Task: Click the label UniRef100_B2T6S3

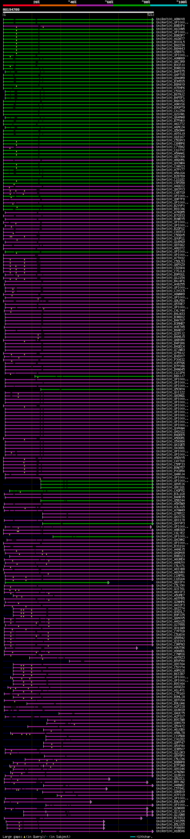Action: pyautogui.click(x=170, y=818)
